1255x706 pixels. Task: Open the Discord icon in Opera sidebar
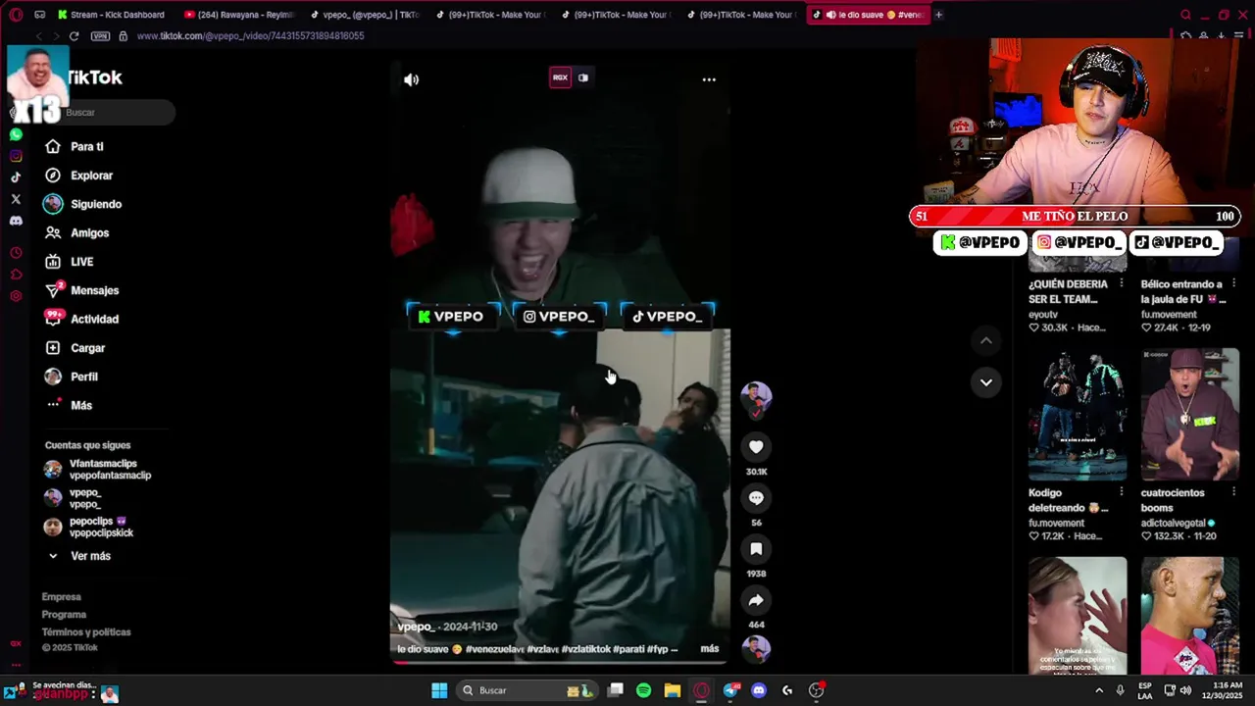tap(16, 221)
